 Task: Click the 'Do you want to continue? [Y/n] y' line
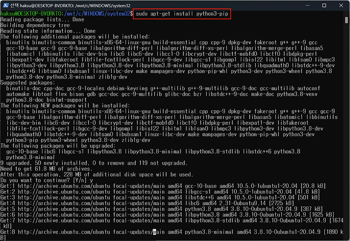coord(47,181)
